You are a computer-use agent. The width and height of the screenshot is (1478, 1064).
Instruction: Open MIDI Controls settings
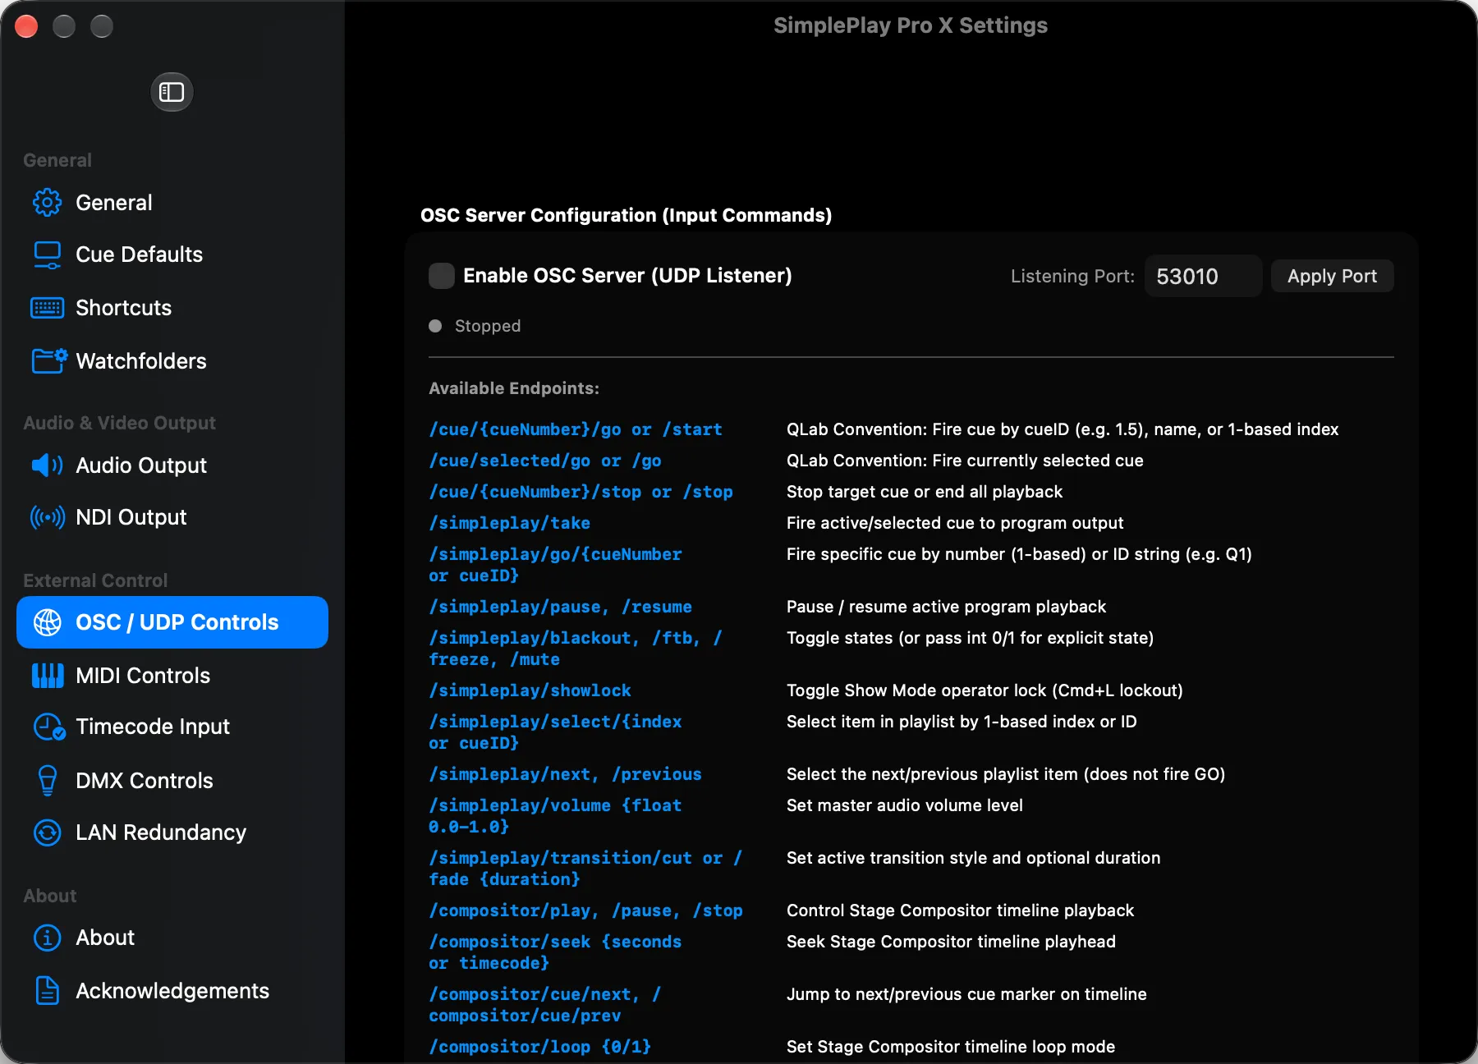click(172, 676)
